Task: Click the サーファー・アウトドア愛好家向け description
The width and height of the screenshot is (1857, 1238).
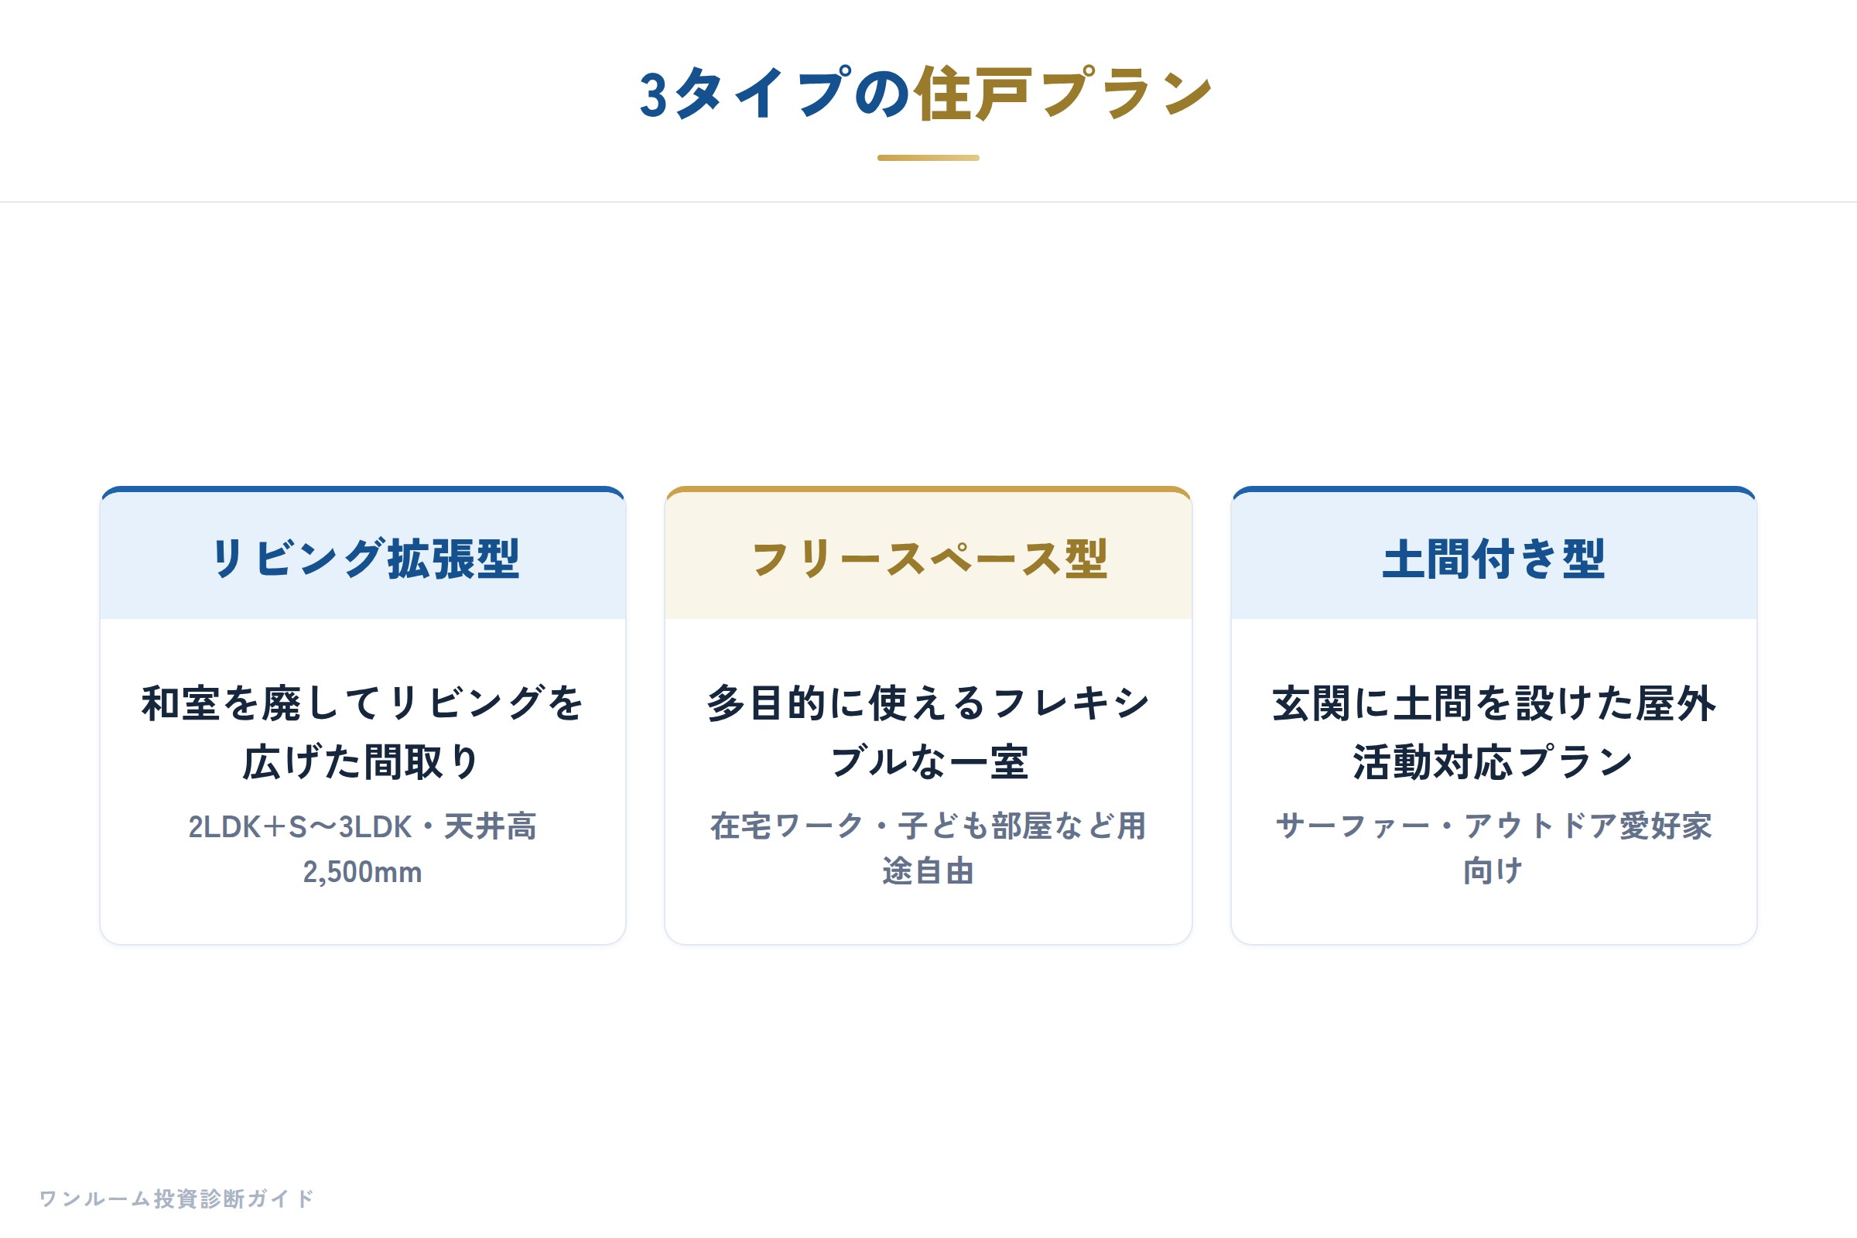Action: click(1494, 849)
